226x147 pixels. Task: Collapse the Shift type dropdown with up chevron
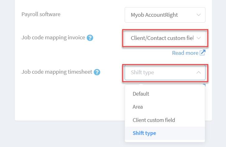point(199,72)
